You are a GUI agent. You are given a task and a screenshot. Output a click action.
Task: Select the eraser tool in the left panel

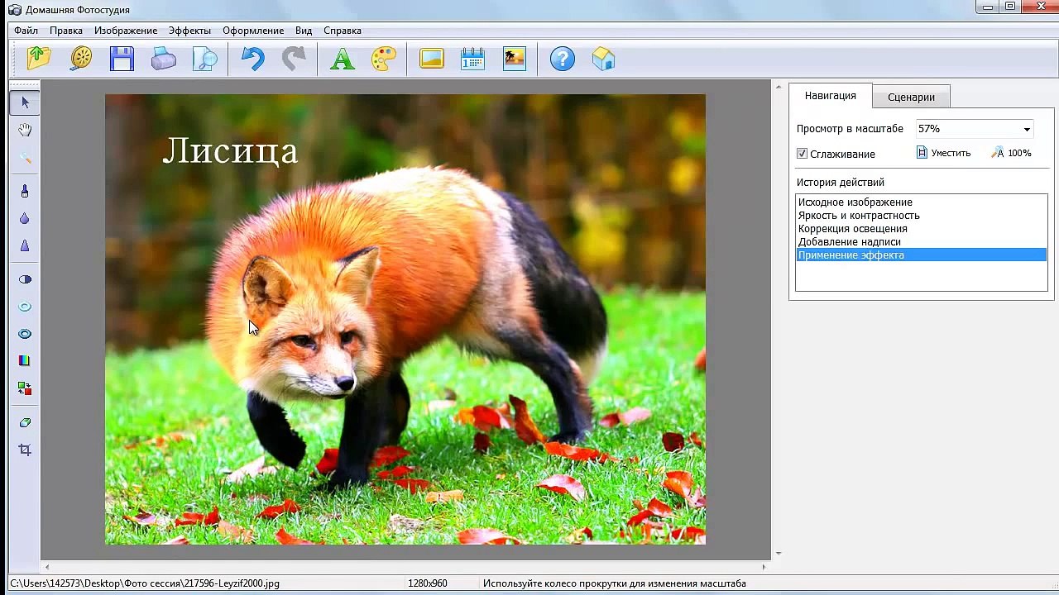25,422
